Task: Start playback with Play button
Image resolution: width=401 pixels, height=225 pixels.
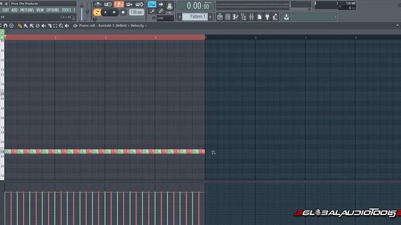Action: tap(105, 12)
